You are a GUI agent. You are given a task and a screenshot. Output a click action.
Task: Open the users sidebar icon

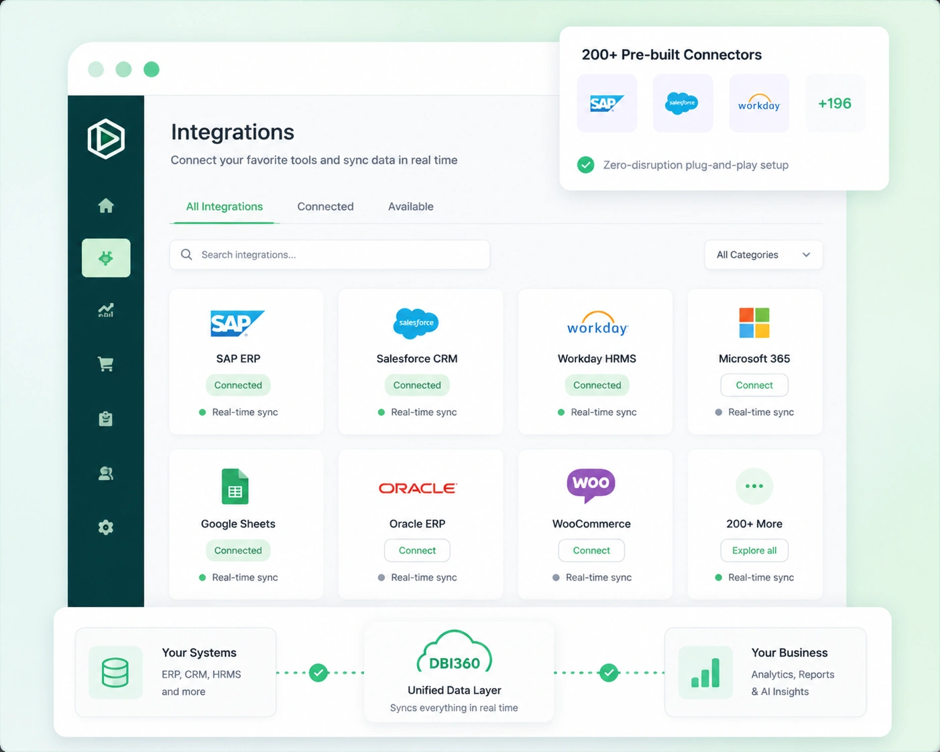106,473
